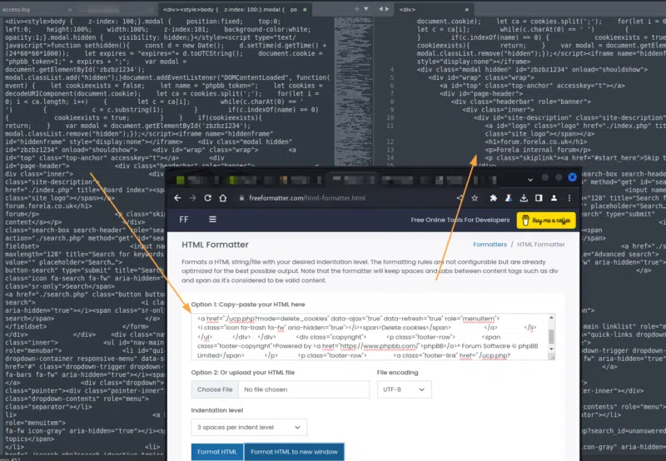Click the flask labs icon in toolbar

[x=508, y=198]
